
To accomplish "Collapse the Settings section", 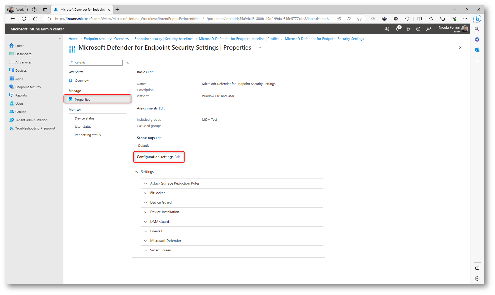I will [136, 172].
